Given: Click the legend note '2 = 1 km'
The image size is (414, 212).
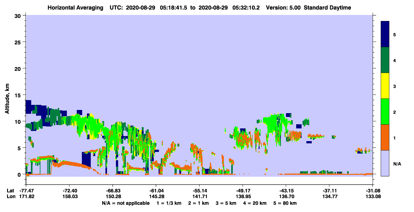Looking at the screenshot, I should pos(198,203).
